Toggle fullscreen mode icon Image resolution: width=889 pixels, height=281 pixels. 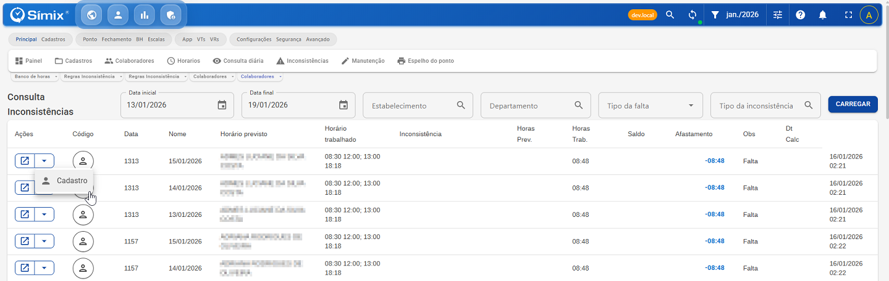point(848,15)
